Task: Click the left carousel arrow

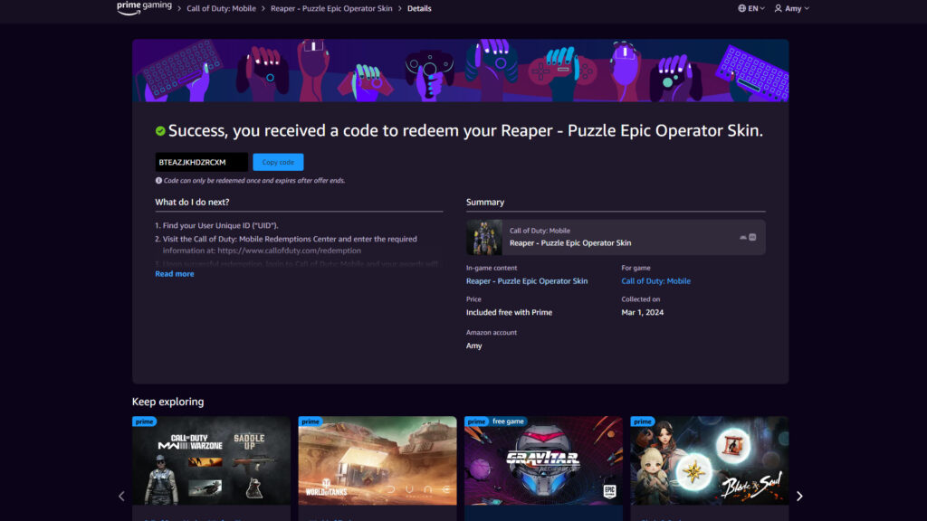Action: [121, 496]
